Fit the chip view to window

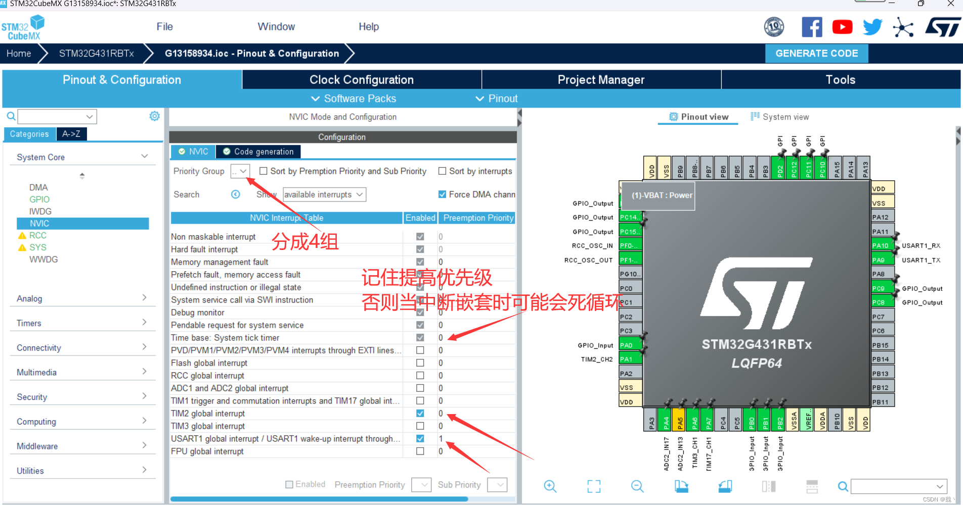[594, 486]
